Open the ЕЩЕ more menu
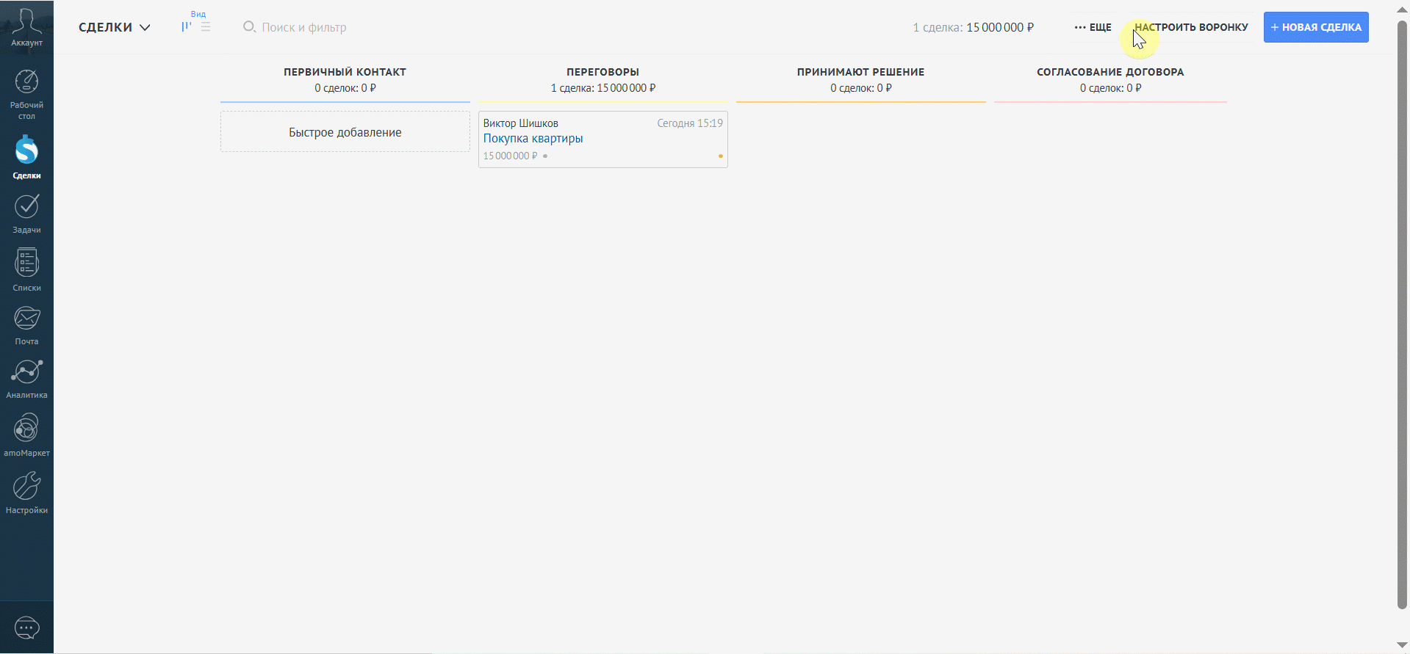This screenshot has width=1410, height=654. (1093, 27)
